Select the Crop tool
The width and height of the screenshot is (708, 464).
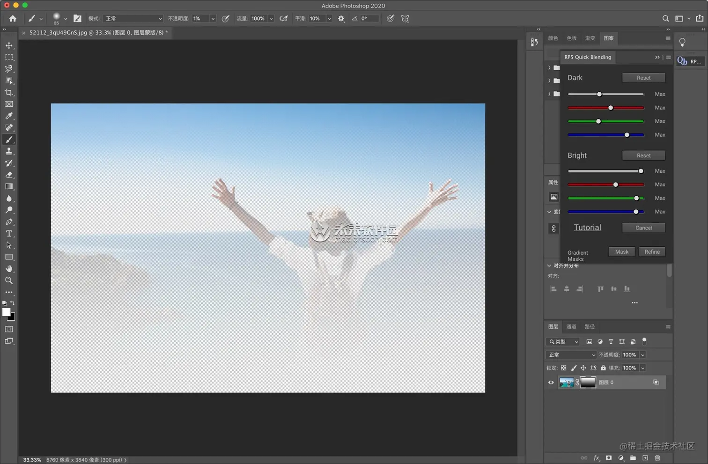tap(9, 93)
